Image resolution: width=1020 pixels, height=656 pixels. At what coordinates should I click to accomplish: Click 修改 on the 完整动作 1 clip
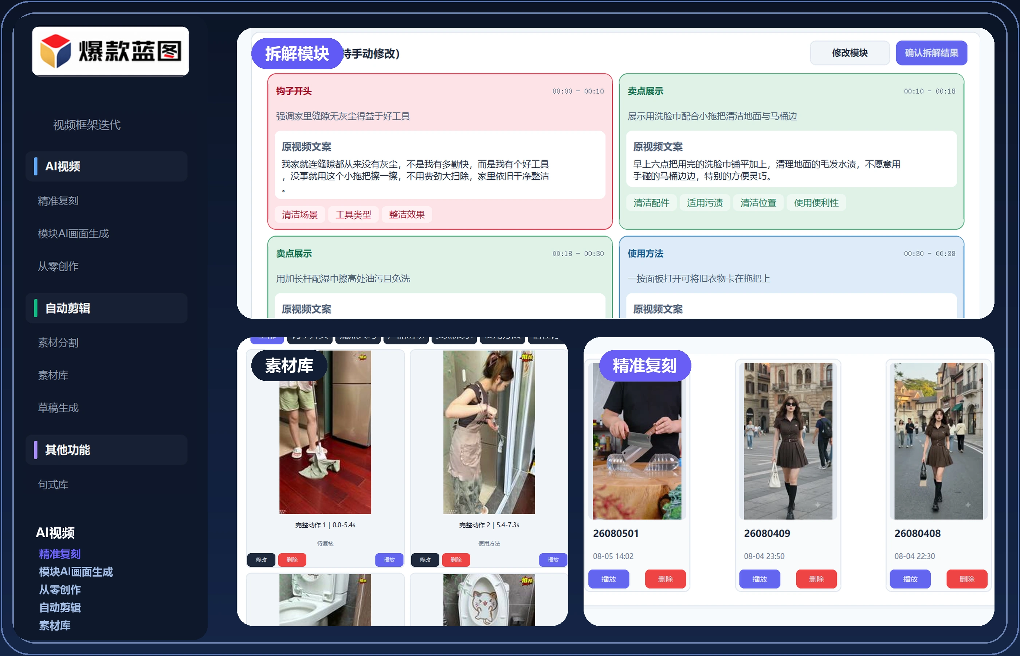[262, 560]
